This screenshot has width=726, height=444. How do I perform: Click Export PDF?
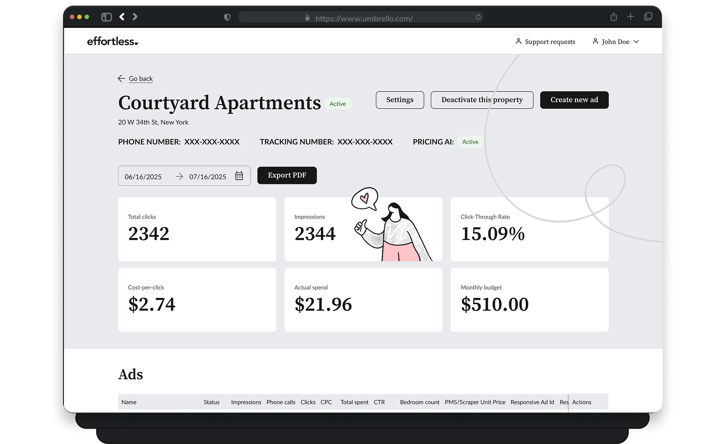pos(287,175)
